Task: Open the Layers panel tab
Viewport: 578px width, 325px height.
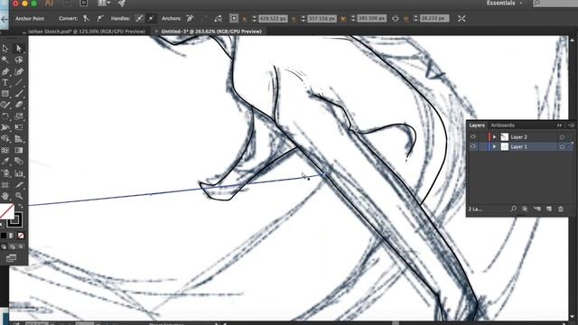Action: point(477,125)
